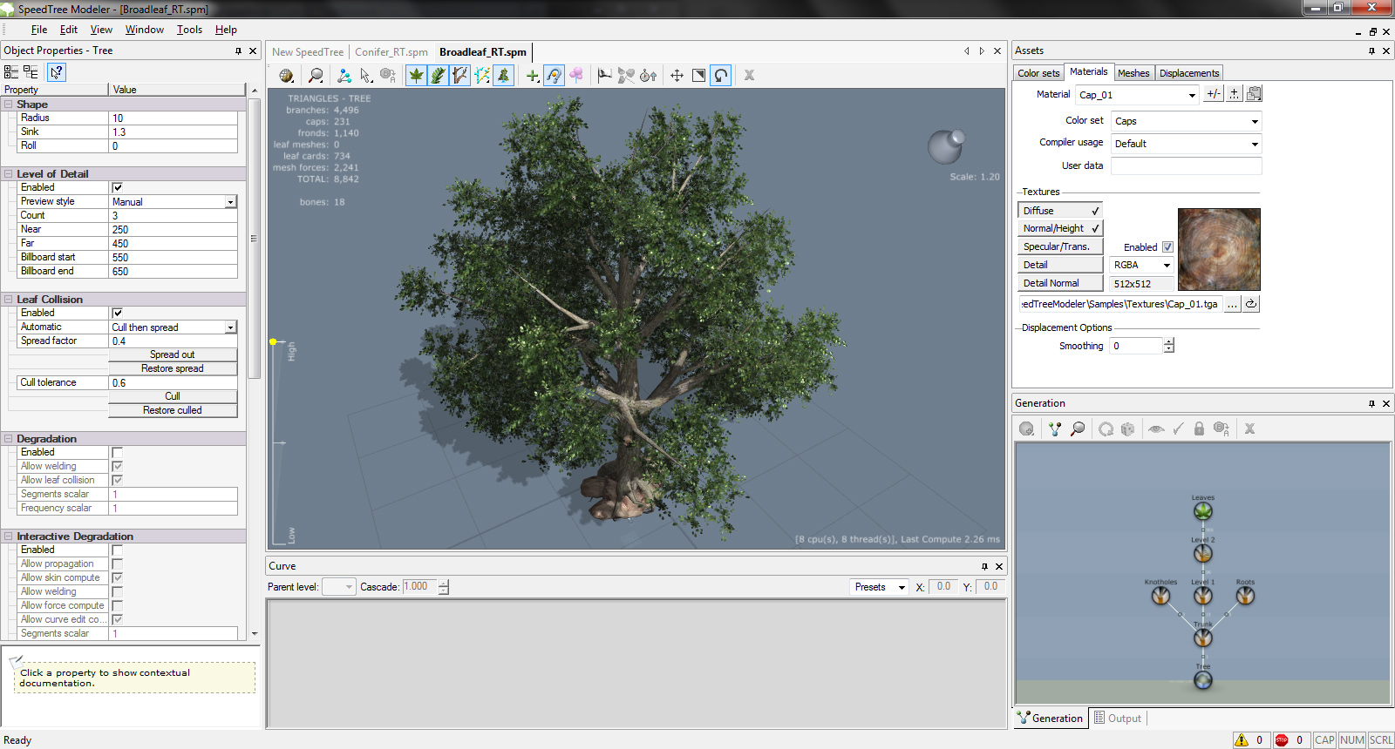This screenshot has height=749, width=1395.
Task: Click the pink balloon forces icon
Action: point(576,76)
